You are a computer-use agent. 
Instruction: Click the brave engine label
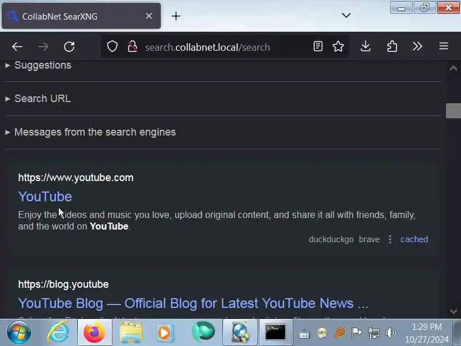[369, 239]
